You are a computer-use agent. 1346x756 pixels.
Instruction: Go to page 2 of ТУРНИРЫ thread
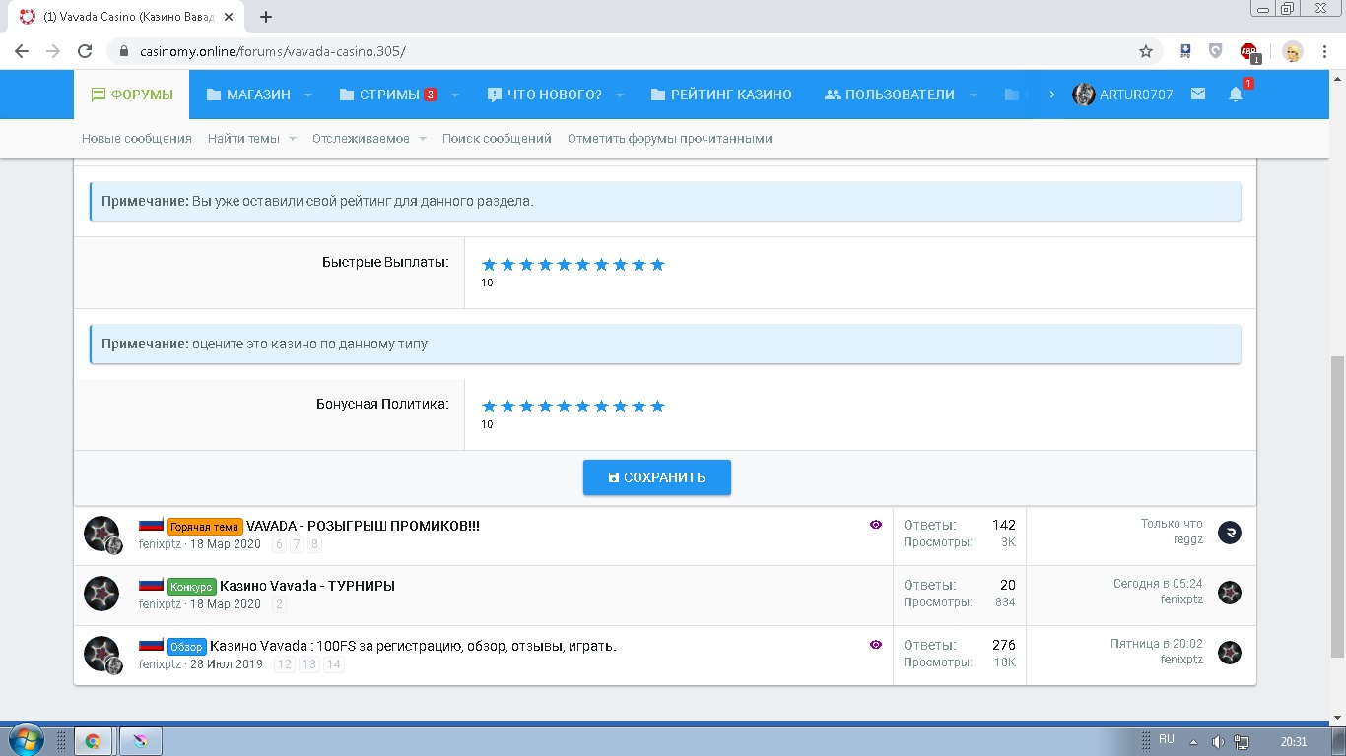click(279, 604)
